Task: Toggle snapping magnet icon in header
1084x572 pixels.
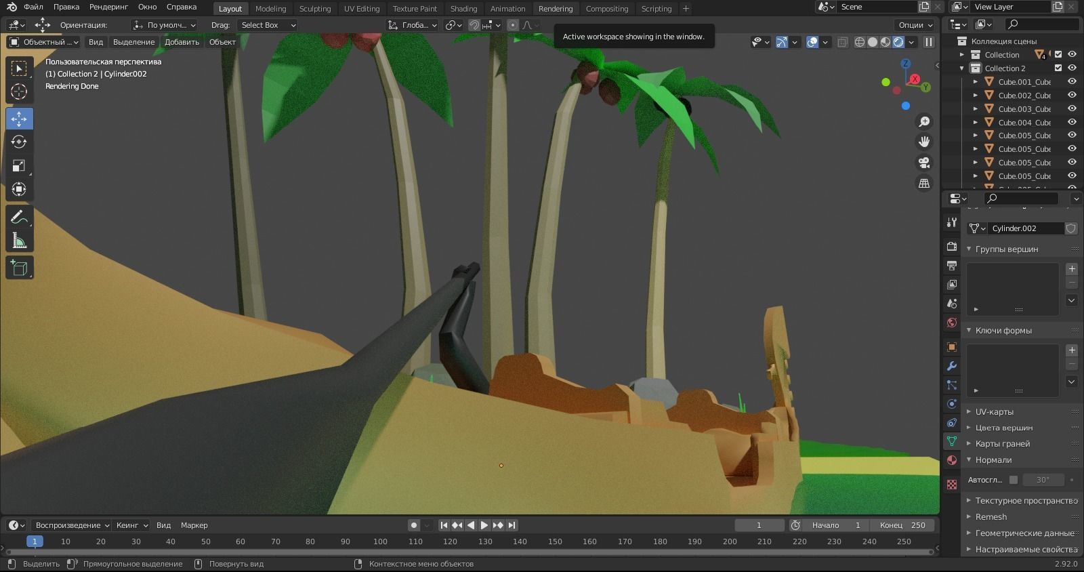Action: coord(474,25)
